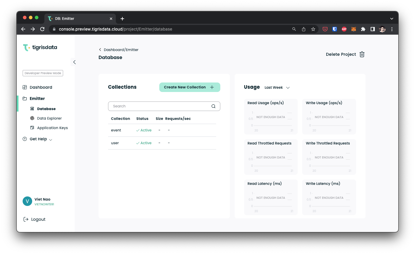Open the Extensions puzzle icon

point(363,29)
